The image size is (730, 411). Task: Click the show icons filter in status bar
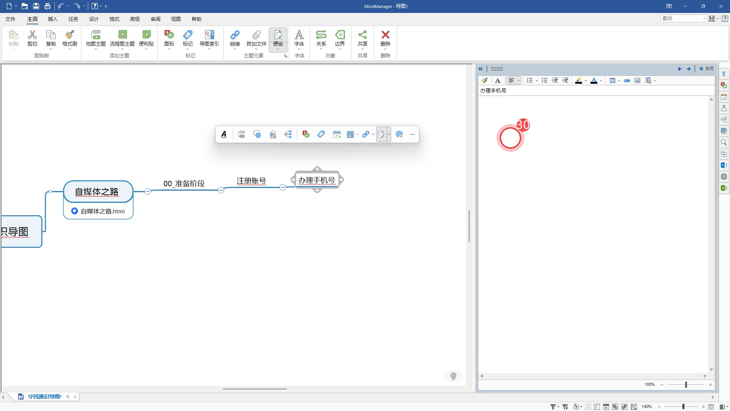615,407
